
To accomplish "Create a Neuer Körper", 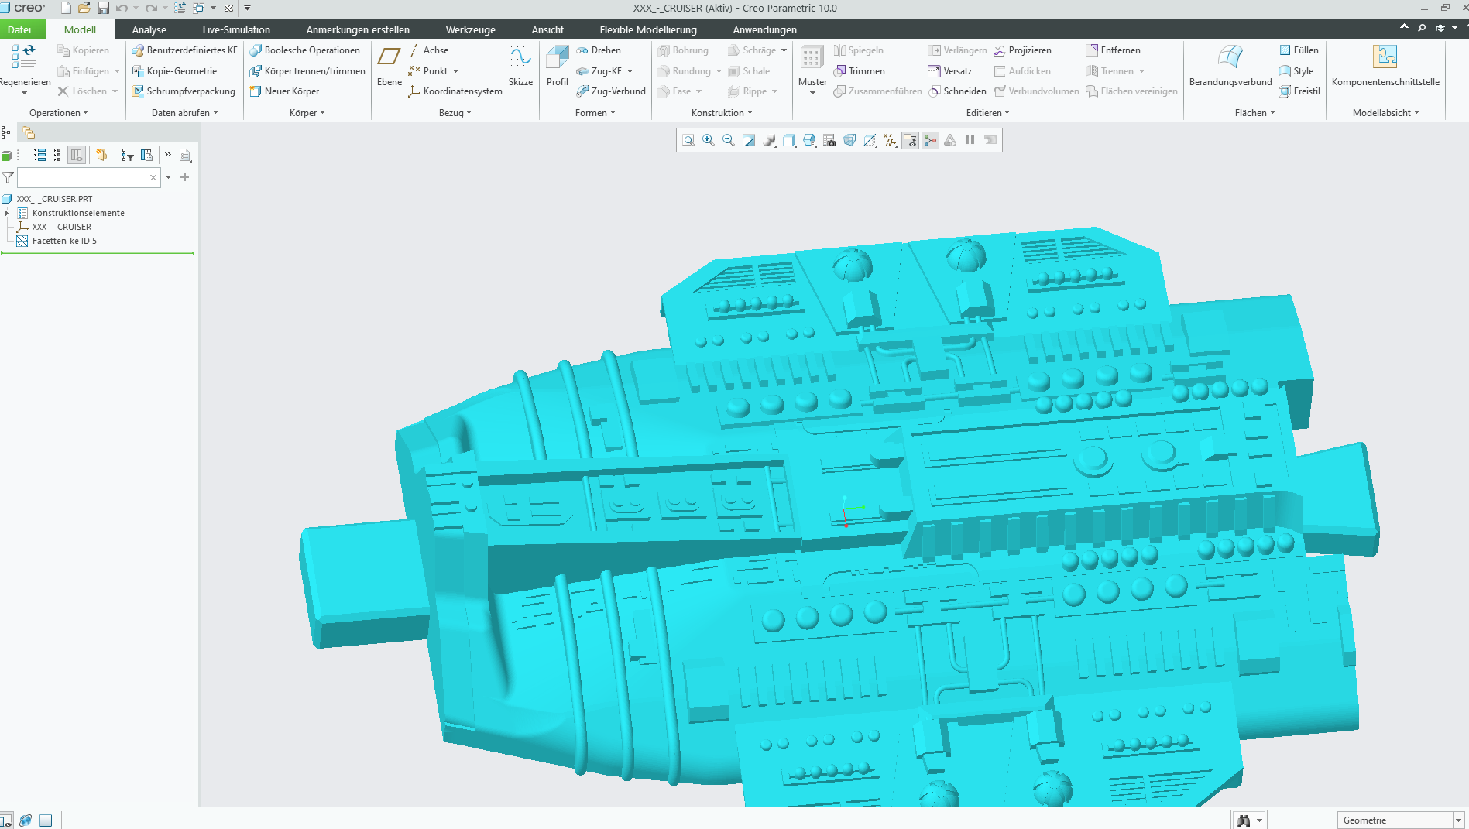I will tap(284, 91).
